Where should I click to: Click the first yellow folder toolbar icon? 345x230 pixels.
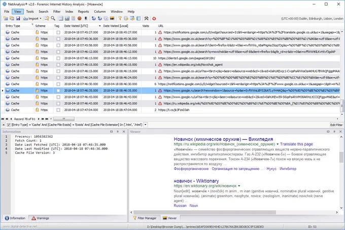pos(6,18)
